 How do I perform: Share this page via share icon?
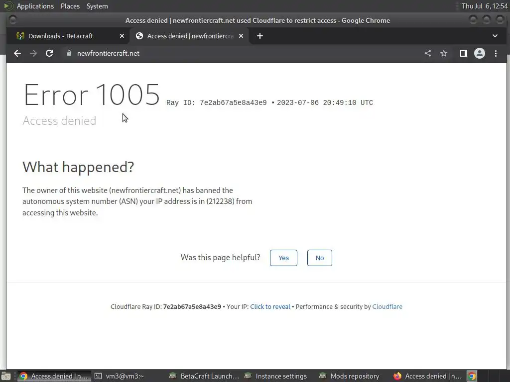click(428, 53)
